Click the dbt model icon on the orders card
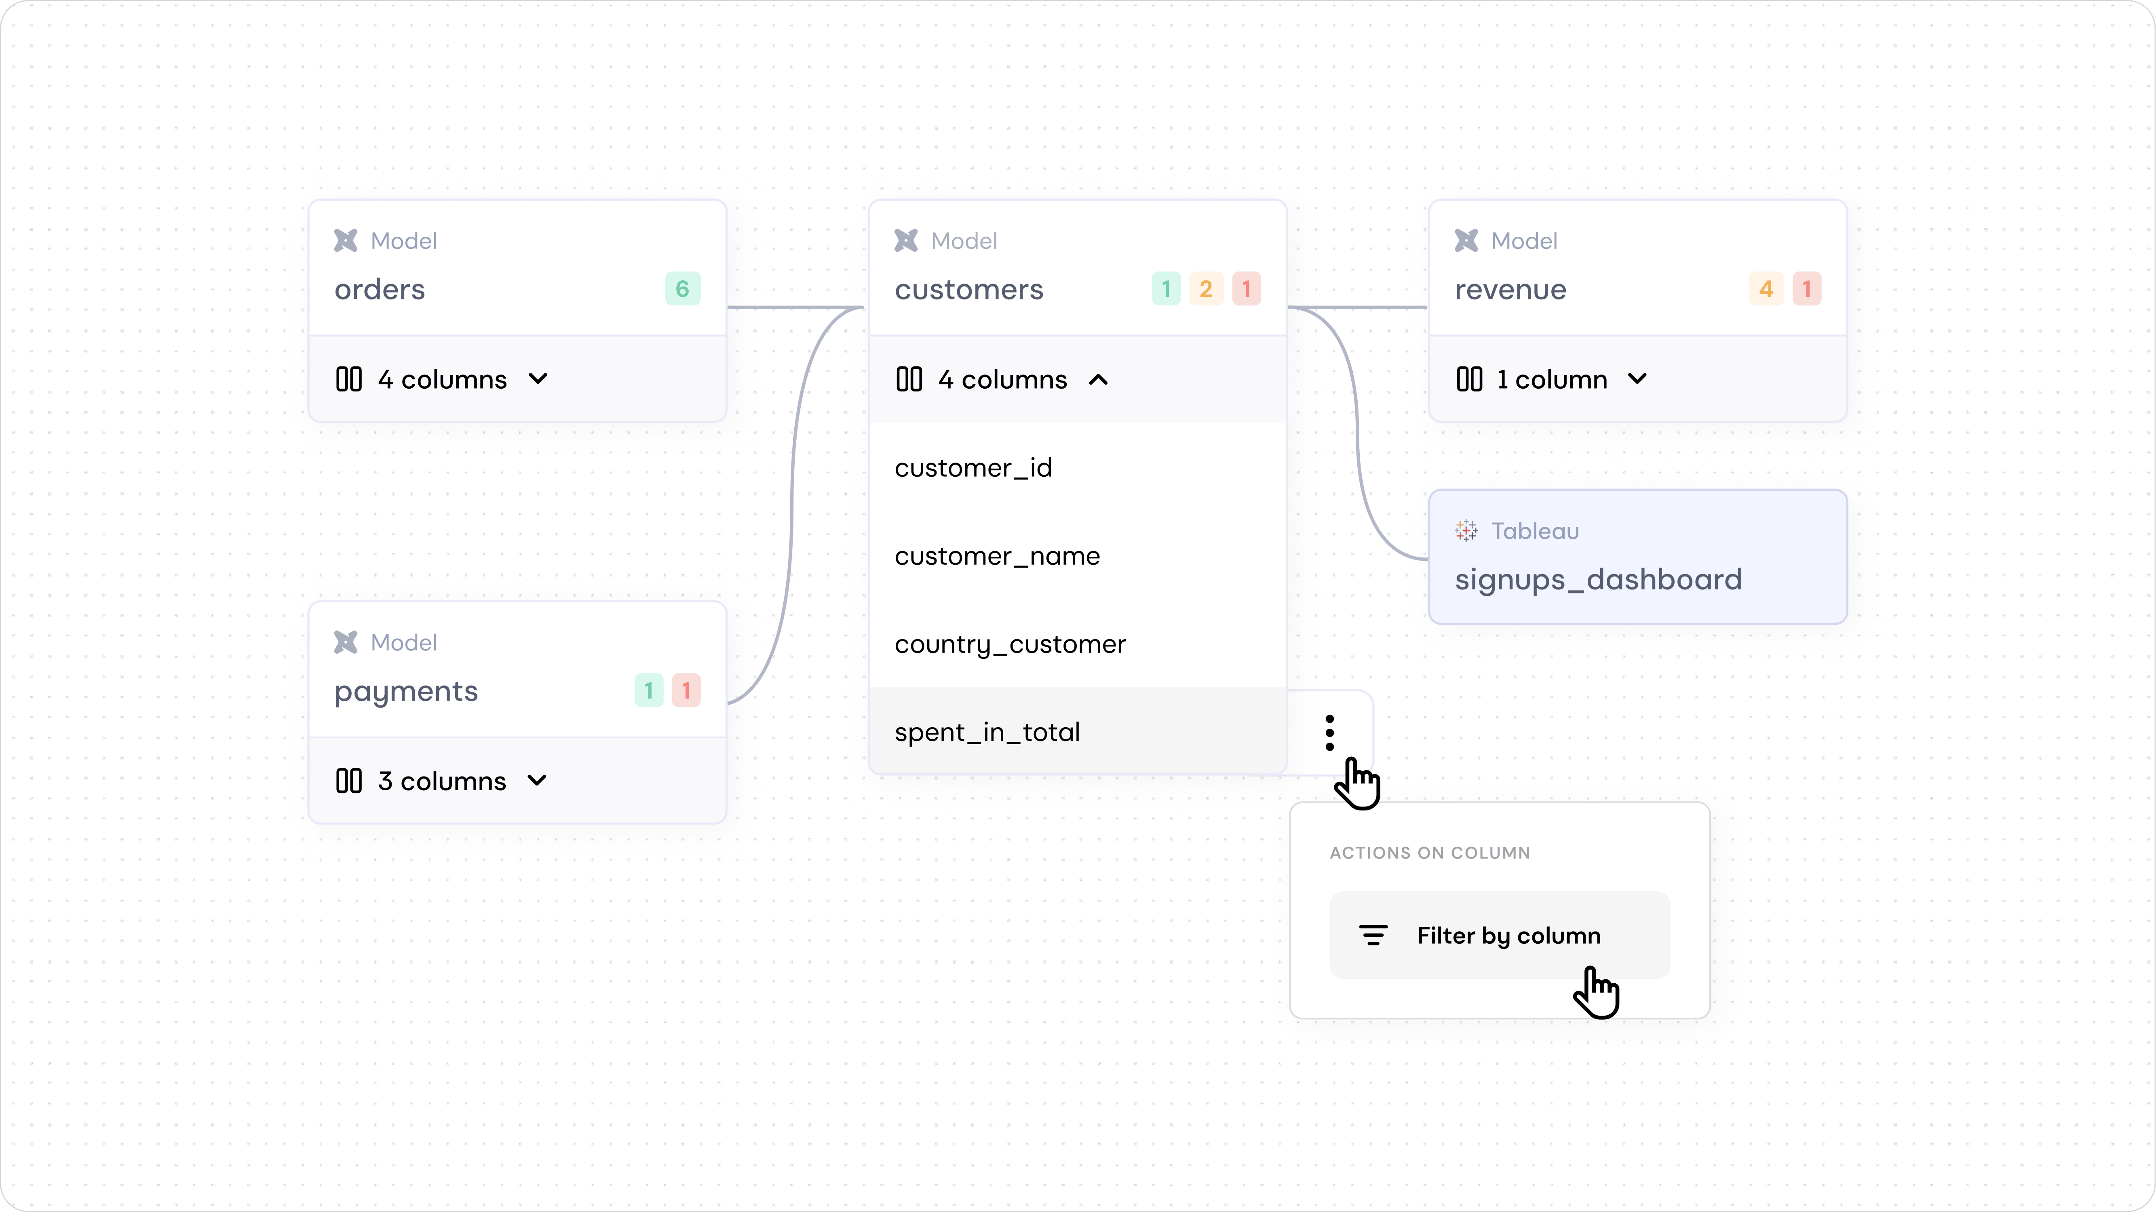 (x=346, y=240)
